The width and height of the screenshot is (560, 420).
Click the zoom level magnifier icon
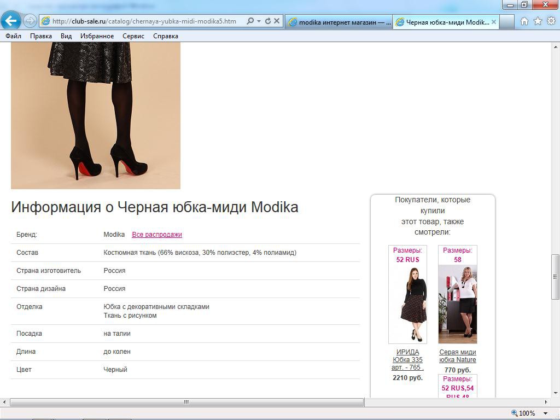point(514,413)
